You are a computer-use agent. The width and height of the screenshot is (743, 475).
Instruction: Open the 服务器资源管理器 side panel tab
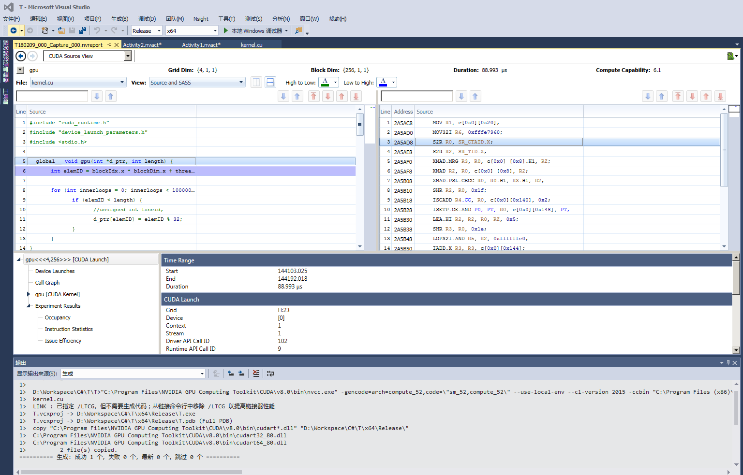(6, 61)
